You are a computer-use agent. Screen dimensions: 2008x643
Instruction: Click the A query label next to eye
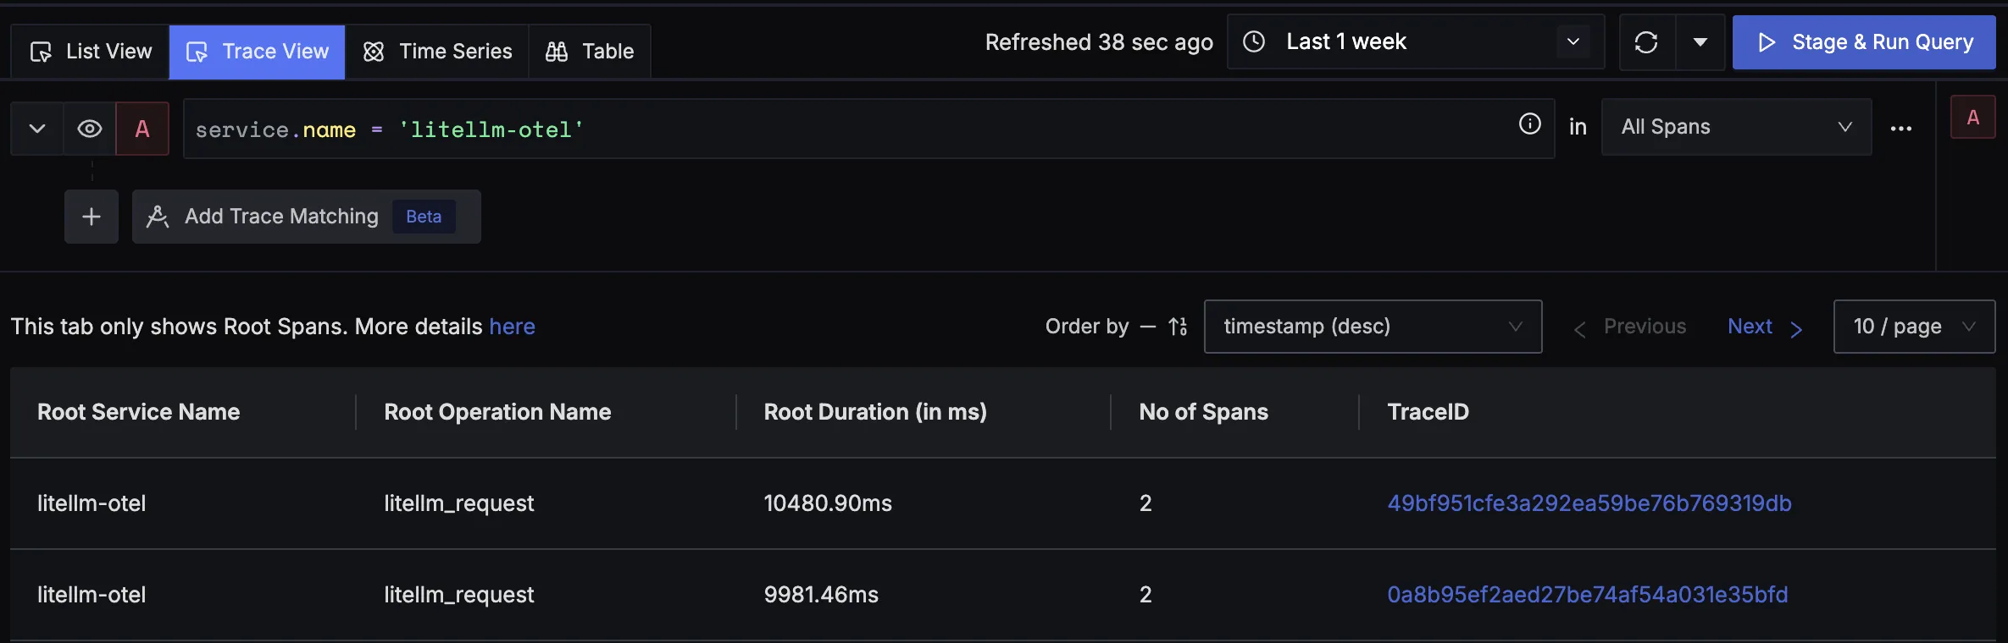point(142,129)
